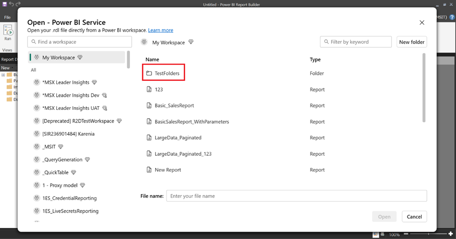
Task: Click the 100% zoom value in status bar
Action: (x=394, y=234)
